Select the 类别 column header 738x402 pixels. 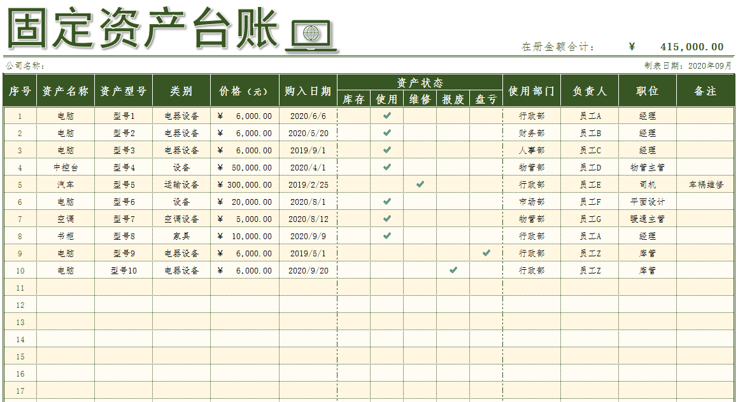(181, 91)
